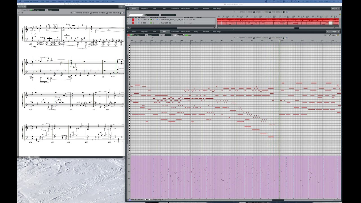The height and width of the screenshot is (203, 361).
Task: Open Seq-1 sequence dropdown in QuickScribe window
Action: [122, 7]
